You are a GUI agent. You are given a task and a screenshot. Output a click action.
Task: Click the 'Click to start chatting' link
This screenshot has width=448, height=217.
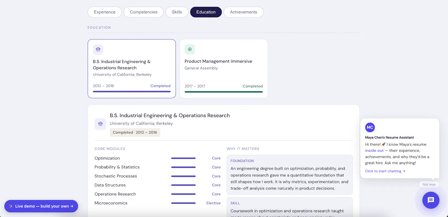(385, 171)
